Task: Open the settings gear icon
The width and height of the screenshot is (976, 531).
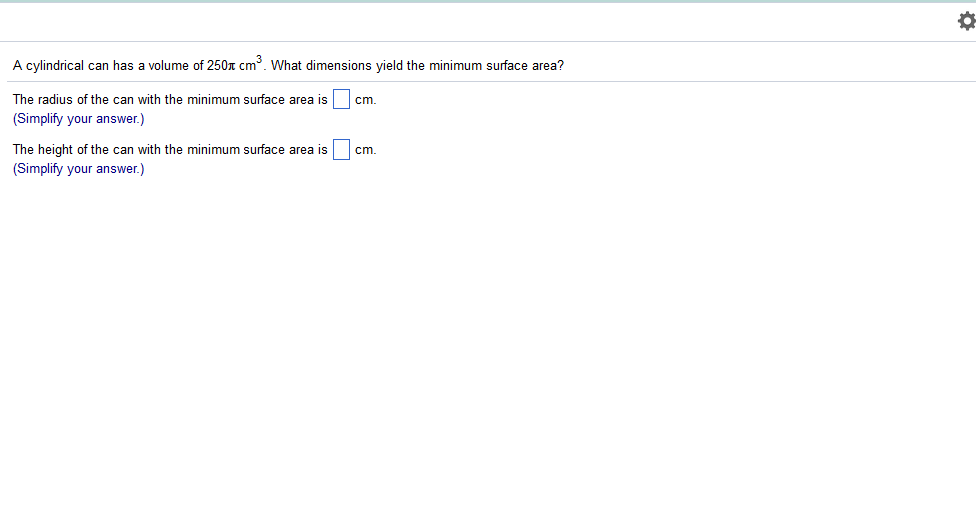Action: (x=964, y=20)
